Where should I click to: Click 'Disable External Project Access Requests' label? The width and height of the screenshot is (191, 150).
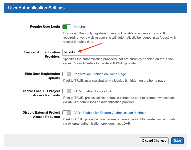click(x=41, y=115)
